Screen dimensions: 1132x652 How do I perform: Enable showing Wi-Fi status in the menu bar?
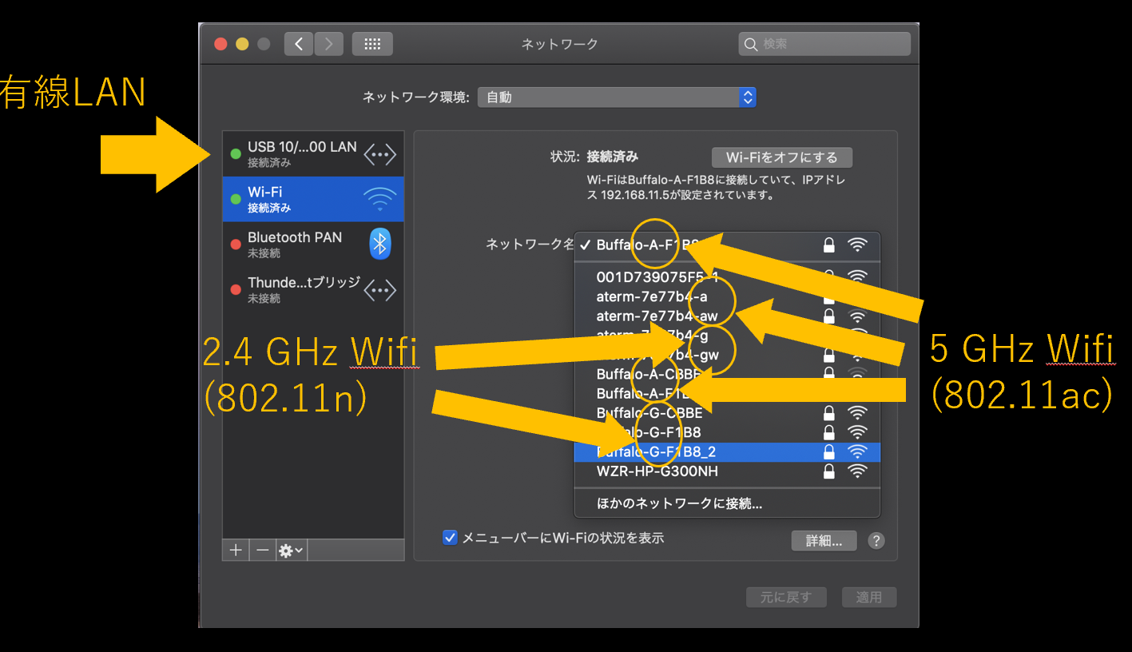click(450, 538)
